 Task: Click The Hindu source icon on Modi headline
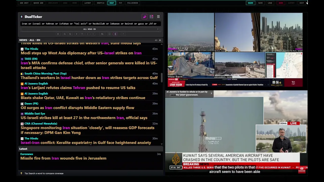(22, 49)
